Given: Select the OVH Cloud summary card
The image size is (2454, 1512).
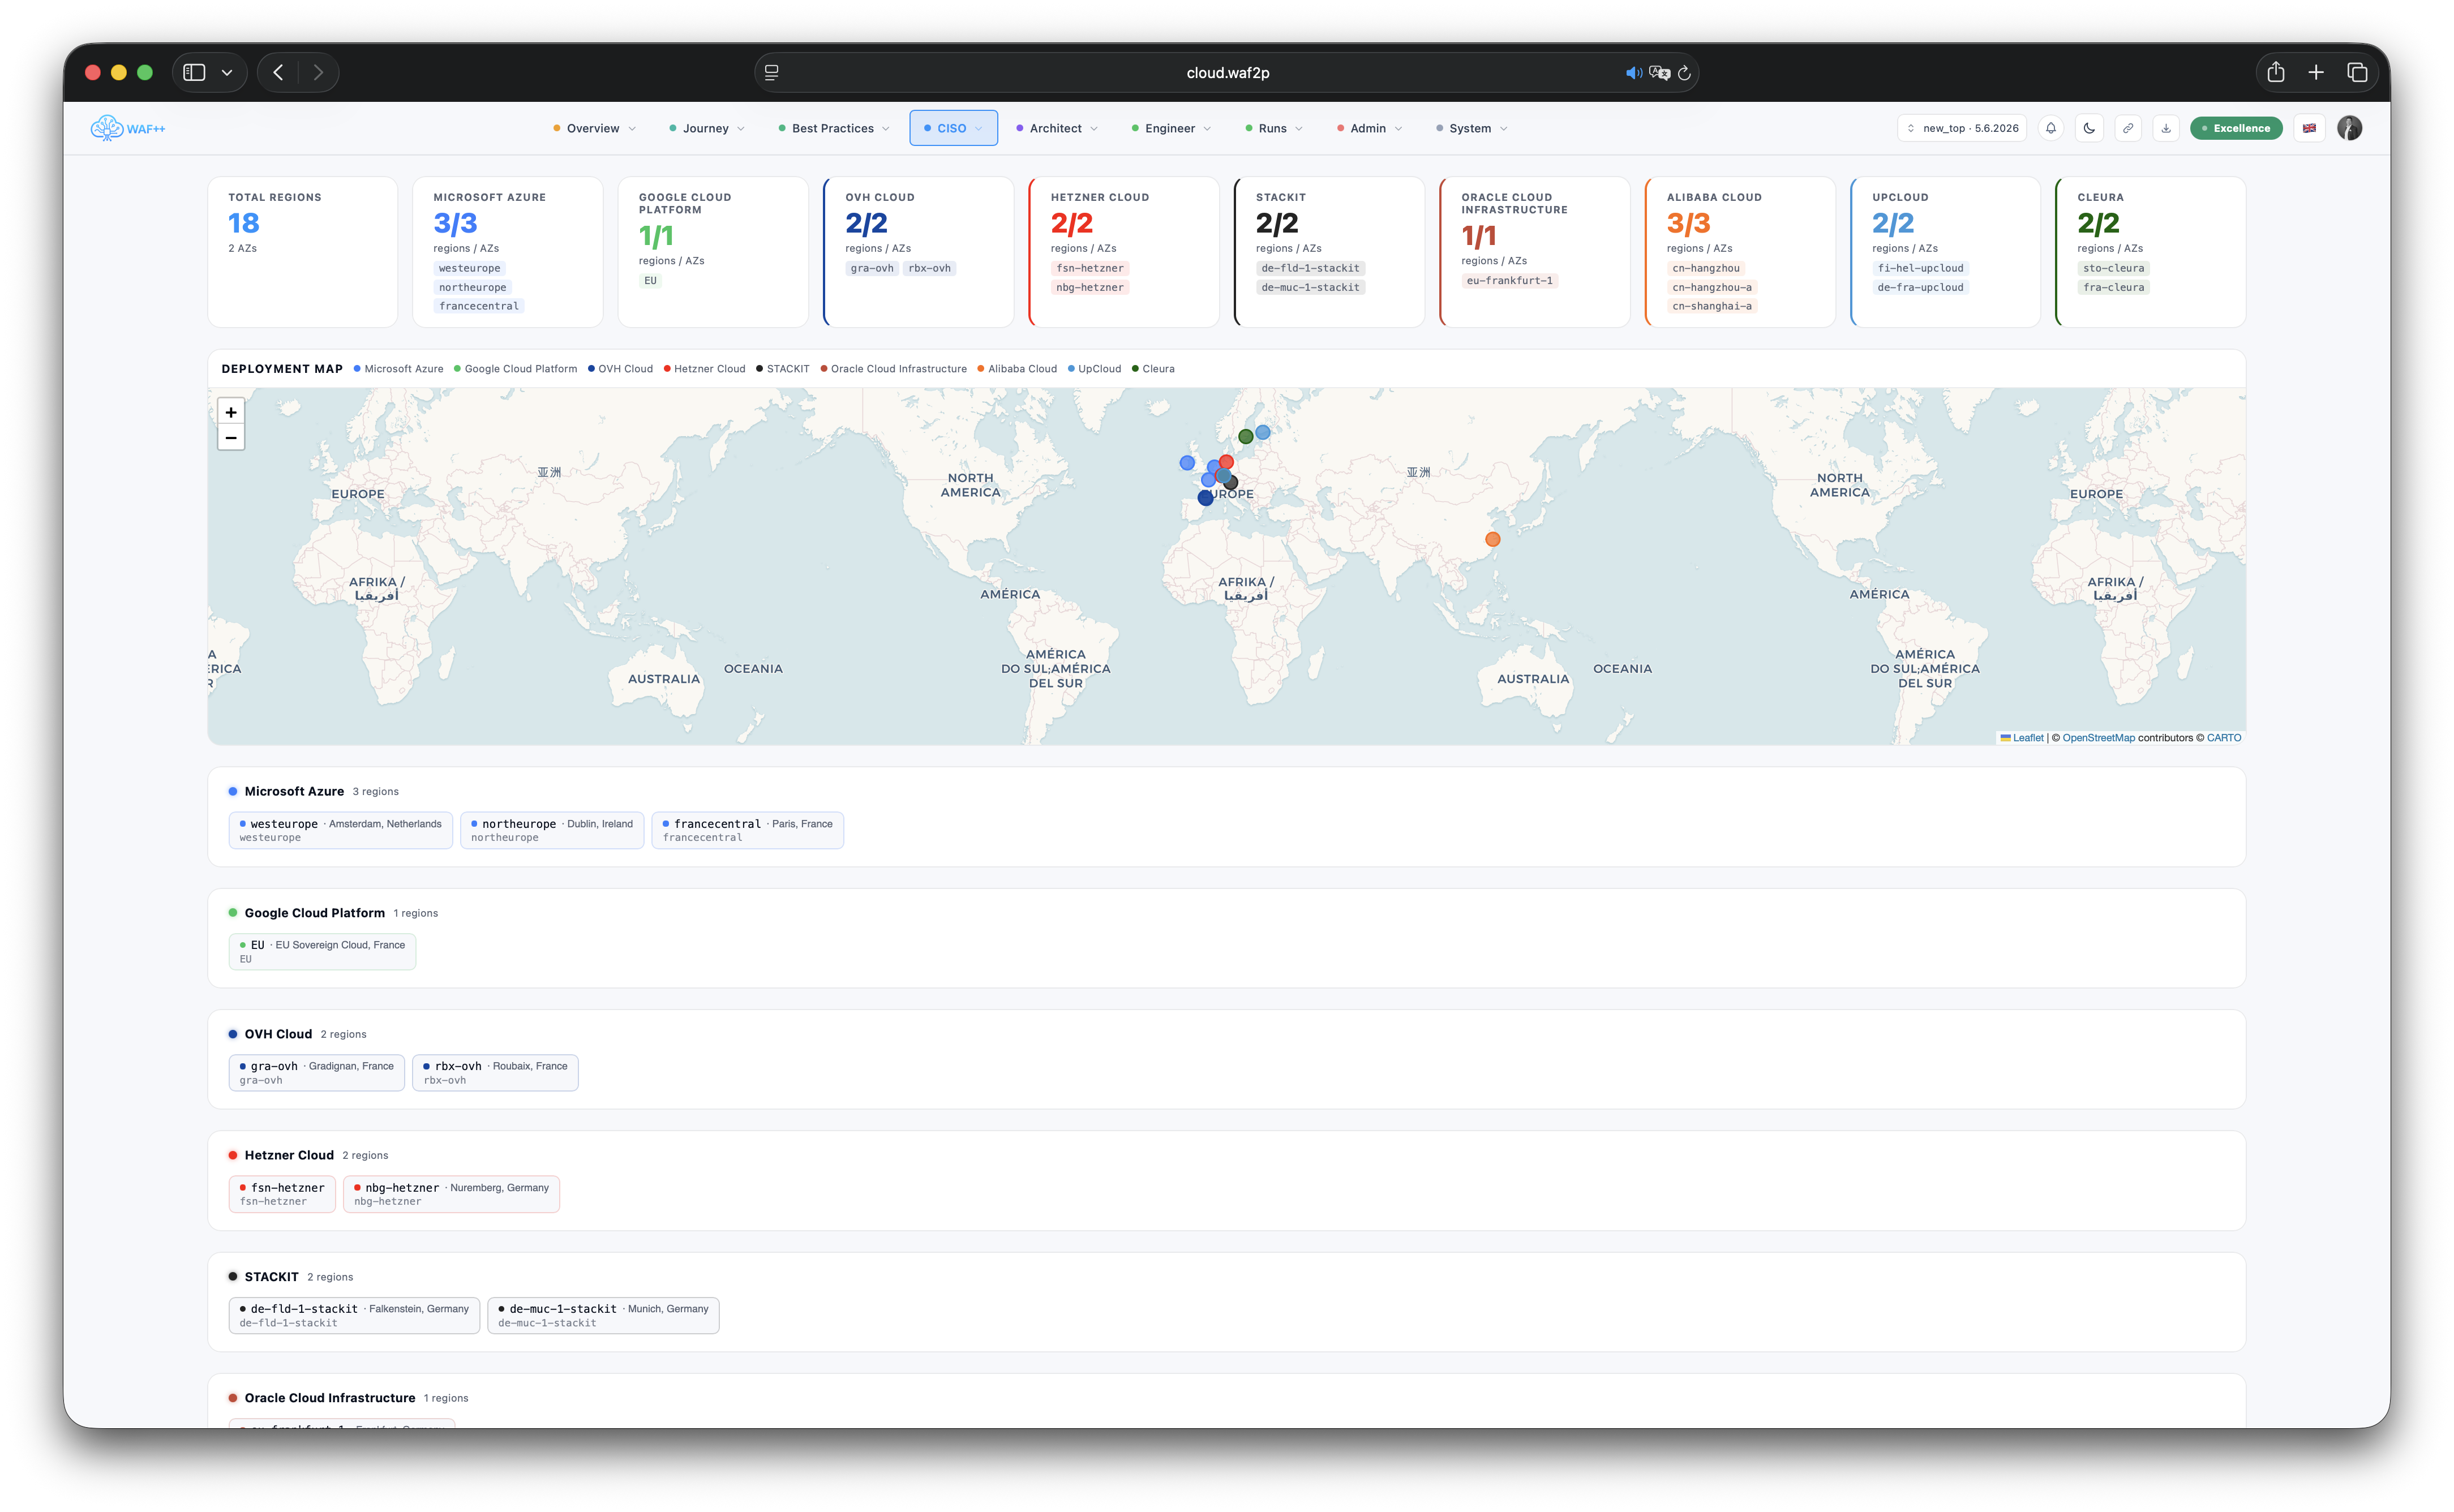Looking at the screenshot, I should pos(918,252).
